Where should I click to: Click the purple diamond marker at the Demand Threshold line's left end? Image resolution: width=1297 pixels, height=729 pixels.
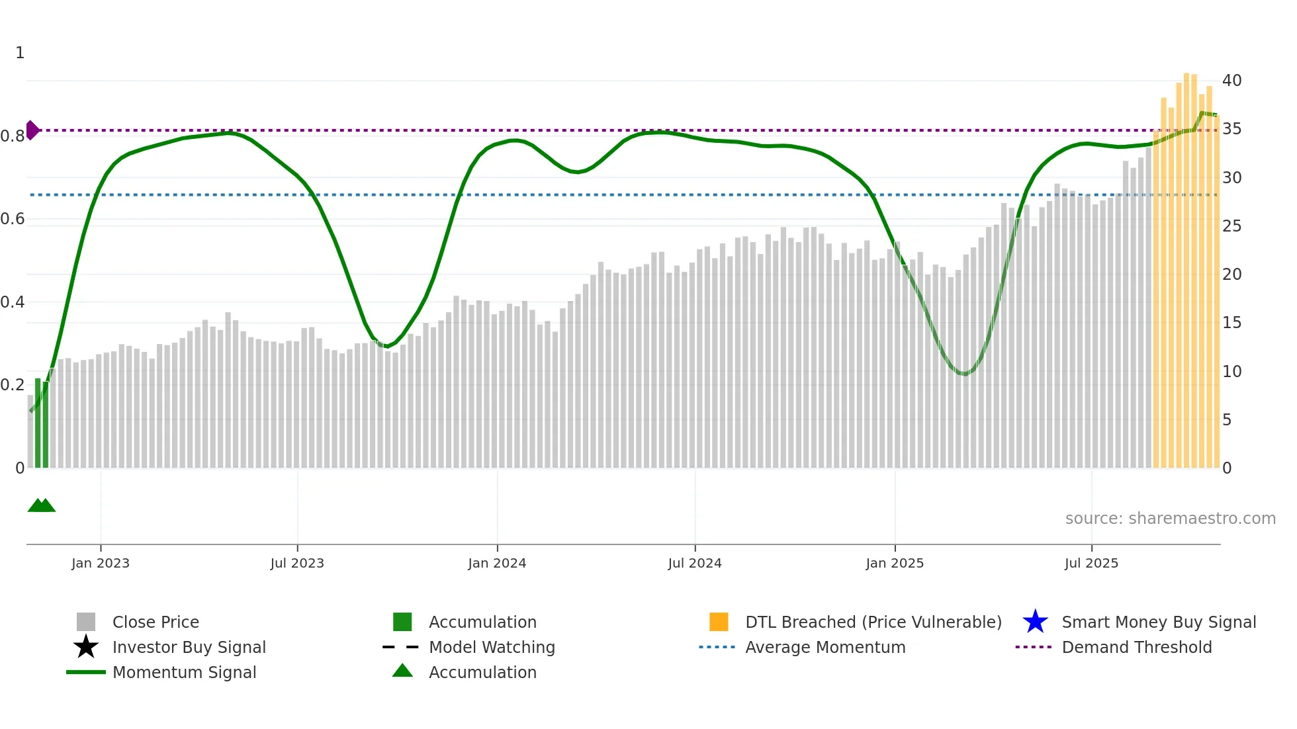coord(32,130)
